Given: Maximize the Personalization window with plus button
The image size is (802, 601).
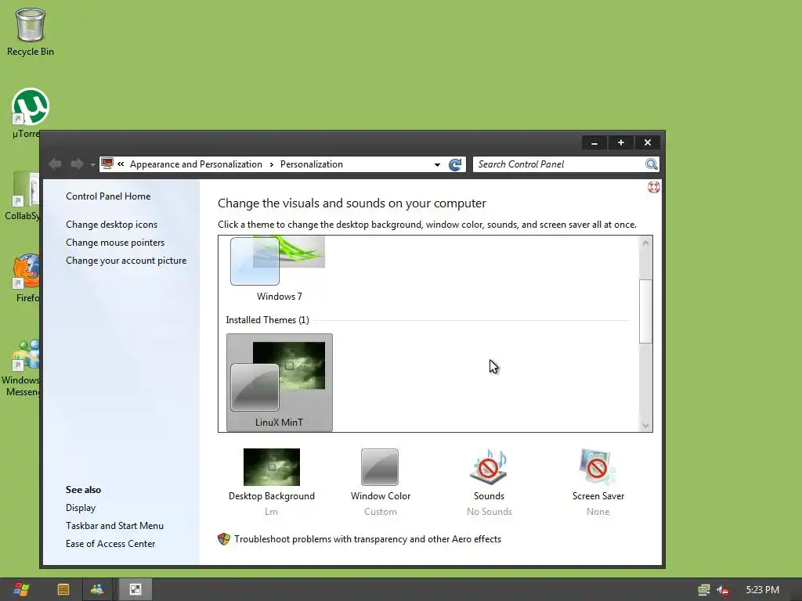Looking at the screenshot, I should point(621,142).
